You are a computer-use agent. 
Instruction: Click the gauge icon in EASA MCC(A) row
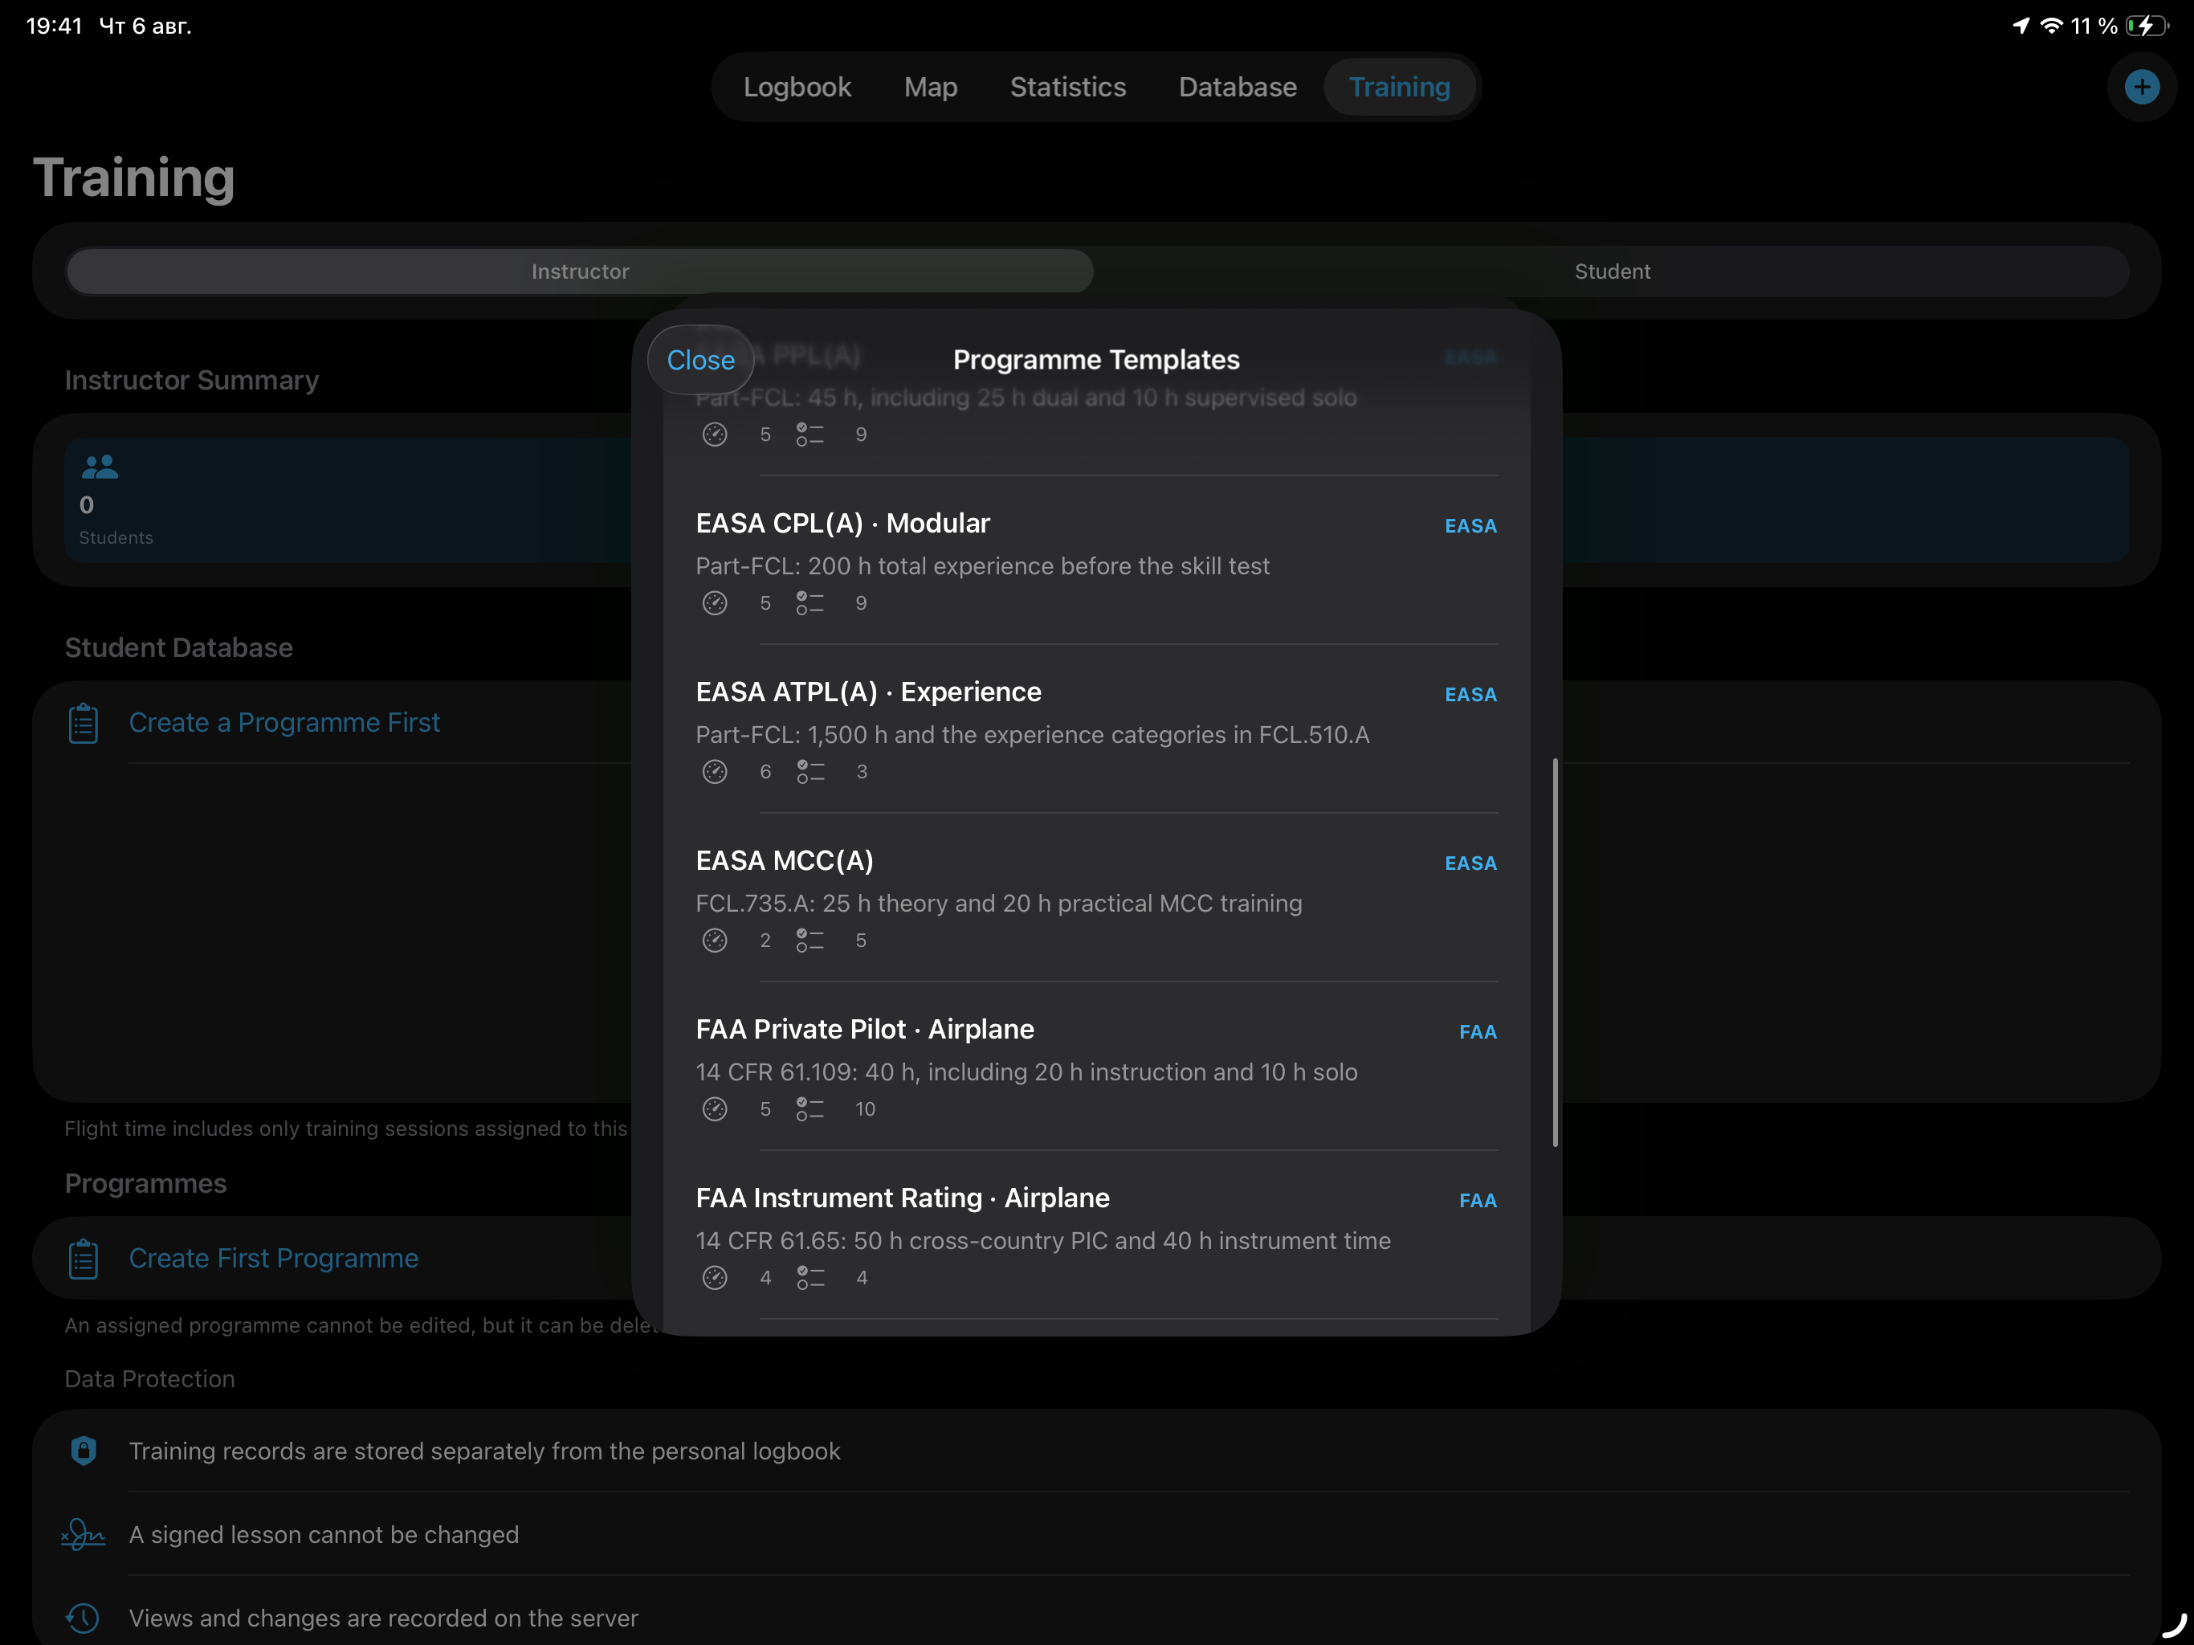click(714, 941)
